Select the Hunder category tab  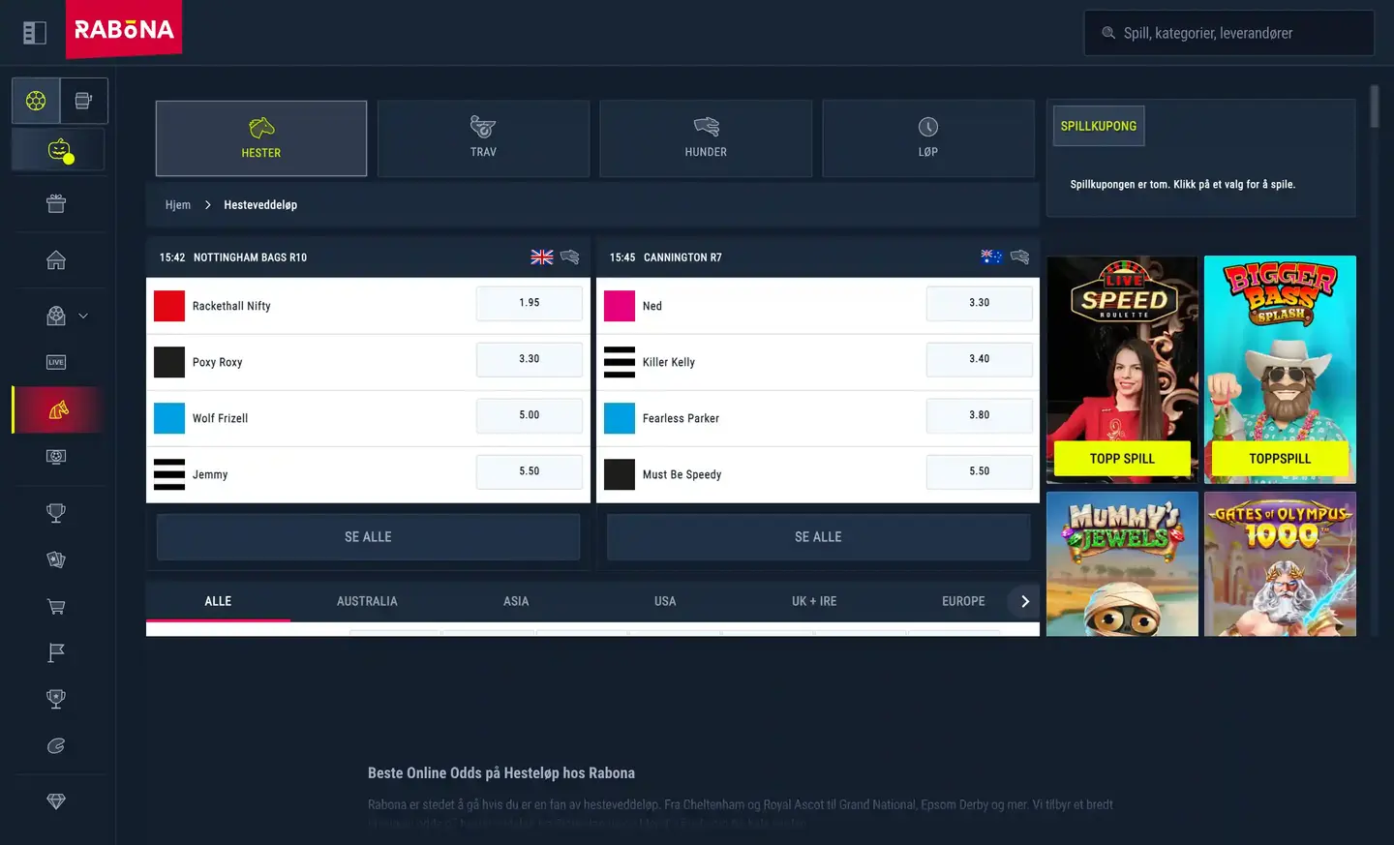pyautogui.click(x=706, y=138)
